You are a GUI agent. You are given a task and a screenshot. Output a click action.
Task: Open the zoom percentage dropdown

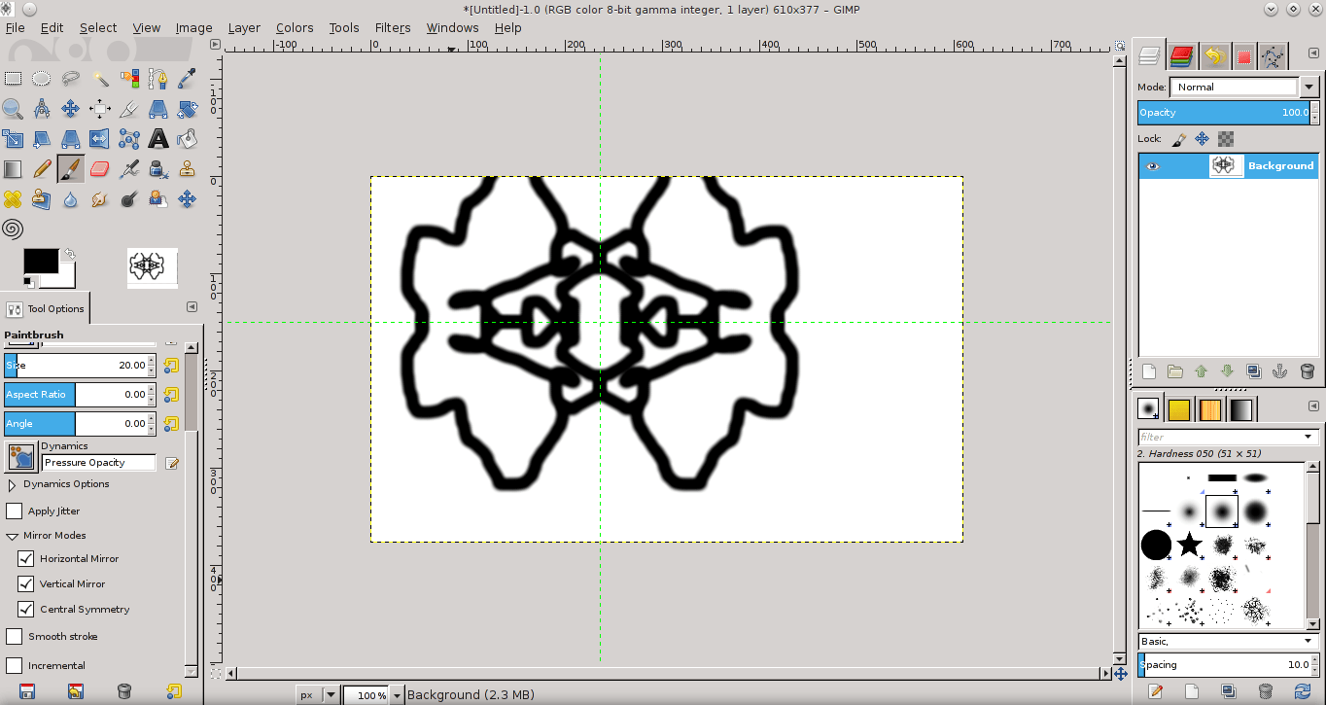398,695
